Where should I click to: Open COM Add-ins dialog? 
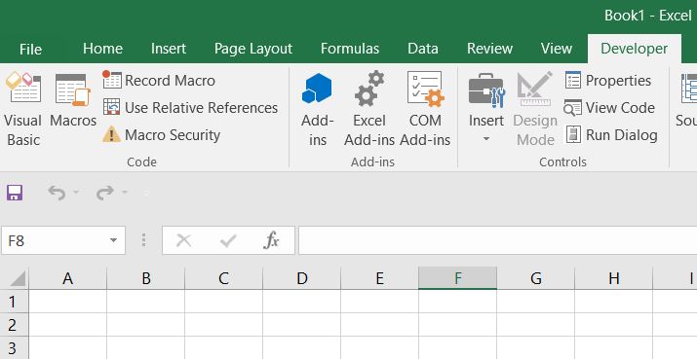pos(425,109)
